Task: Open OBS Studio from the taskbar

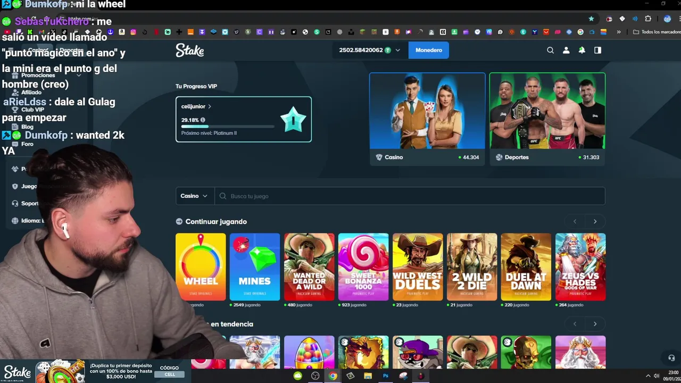Action: (315, 376)
